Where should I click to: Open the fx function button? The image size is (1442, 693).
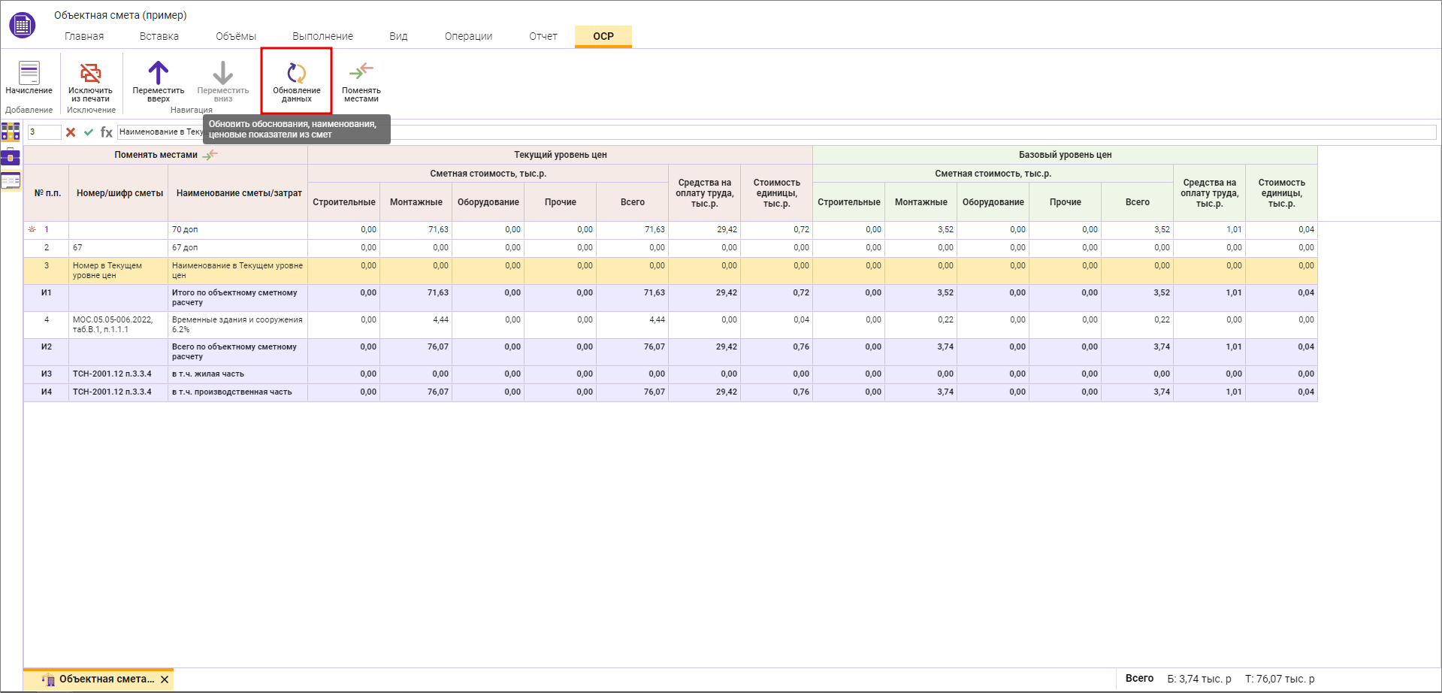click(107, 132)
